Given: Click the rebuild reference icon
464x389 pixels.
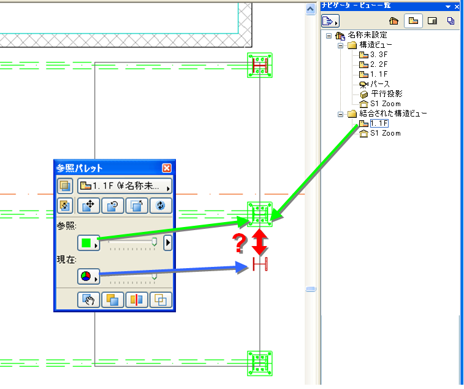Looking at the screenshot, I should tap(161, 206).
